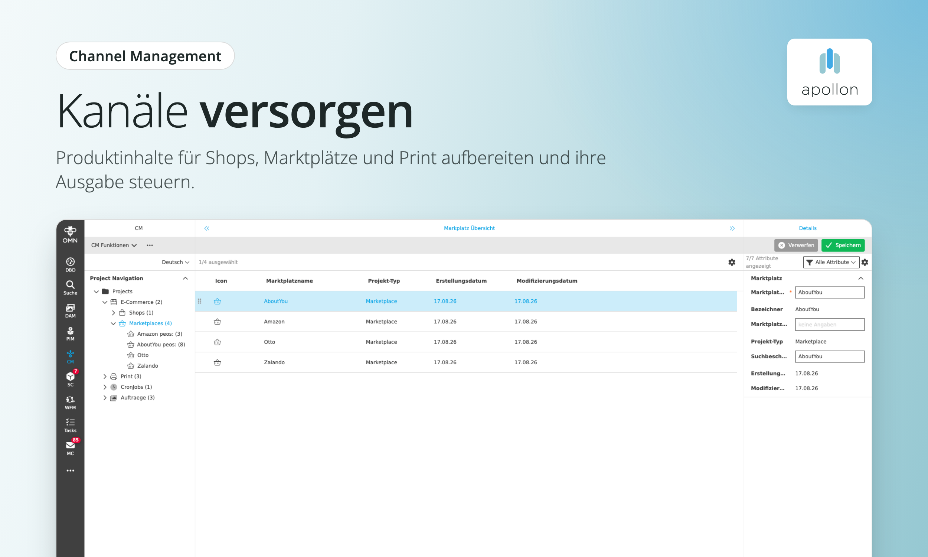Open the DBD dashboard module
Viewport: 928px width, 557px height.
click(x=70, y=265)
